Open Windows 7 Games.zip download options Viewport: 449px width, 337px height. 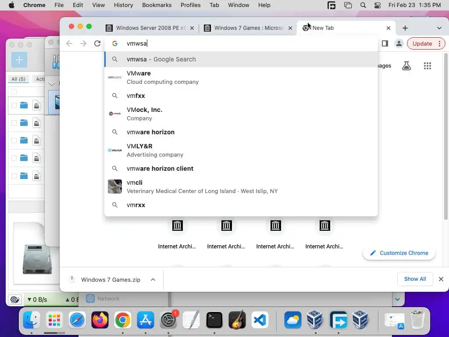153,280
